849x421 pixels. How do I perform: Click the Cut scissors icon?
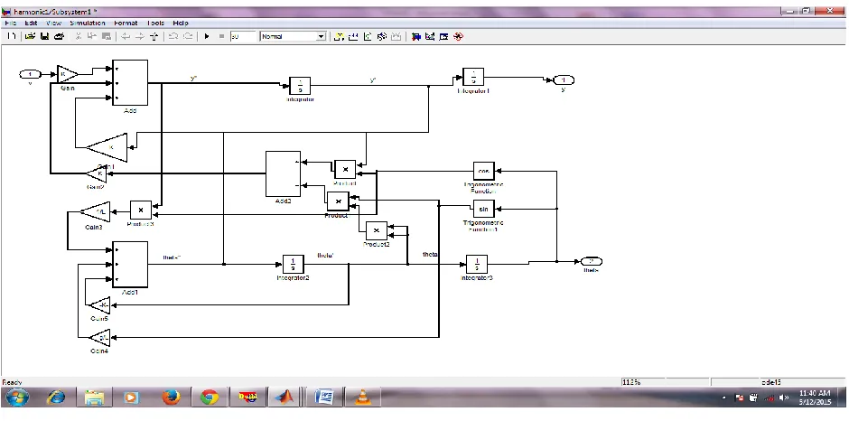click(x=78, y=36)
